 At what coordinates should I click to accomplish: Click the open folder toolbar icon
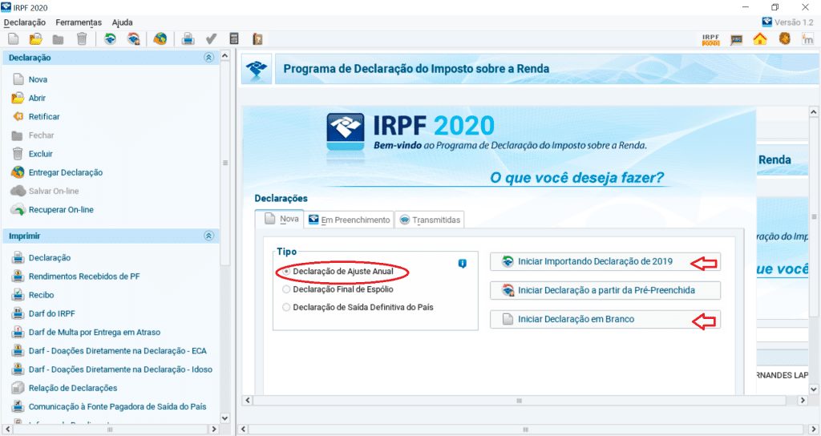tap(35, 38)
